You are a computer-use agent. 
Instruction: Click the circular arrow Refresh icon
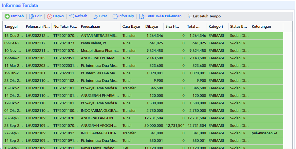click(72, 16)
